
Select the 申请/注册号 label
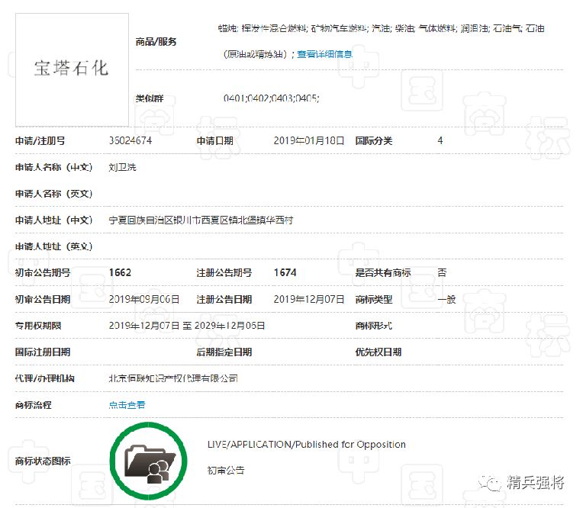pos(40,141)
